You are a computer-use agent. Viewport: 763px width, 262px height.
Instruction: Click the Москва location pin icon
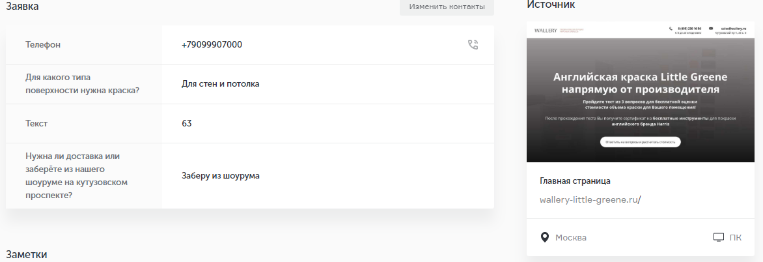point(545,237)
